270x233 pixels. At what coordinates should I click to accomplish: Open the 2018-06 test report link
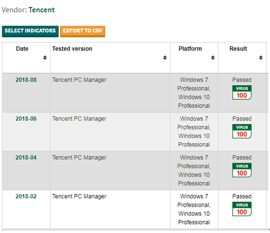26,119
